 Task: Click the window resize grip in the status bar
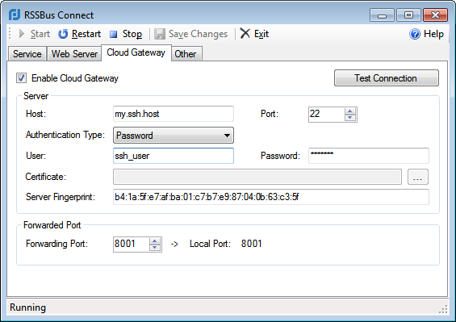[443, 310]
